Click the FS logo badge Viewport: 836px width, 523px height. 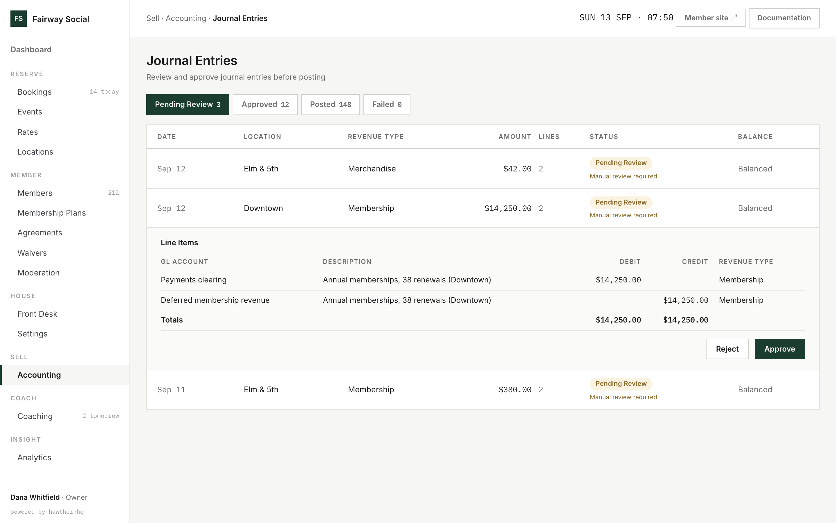pos(18,19)
